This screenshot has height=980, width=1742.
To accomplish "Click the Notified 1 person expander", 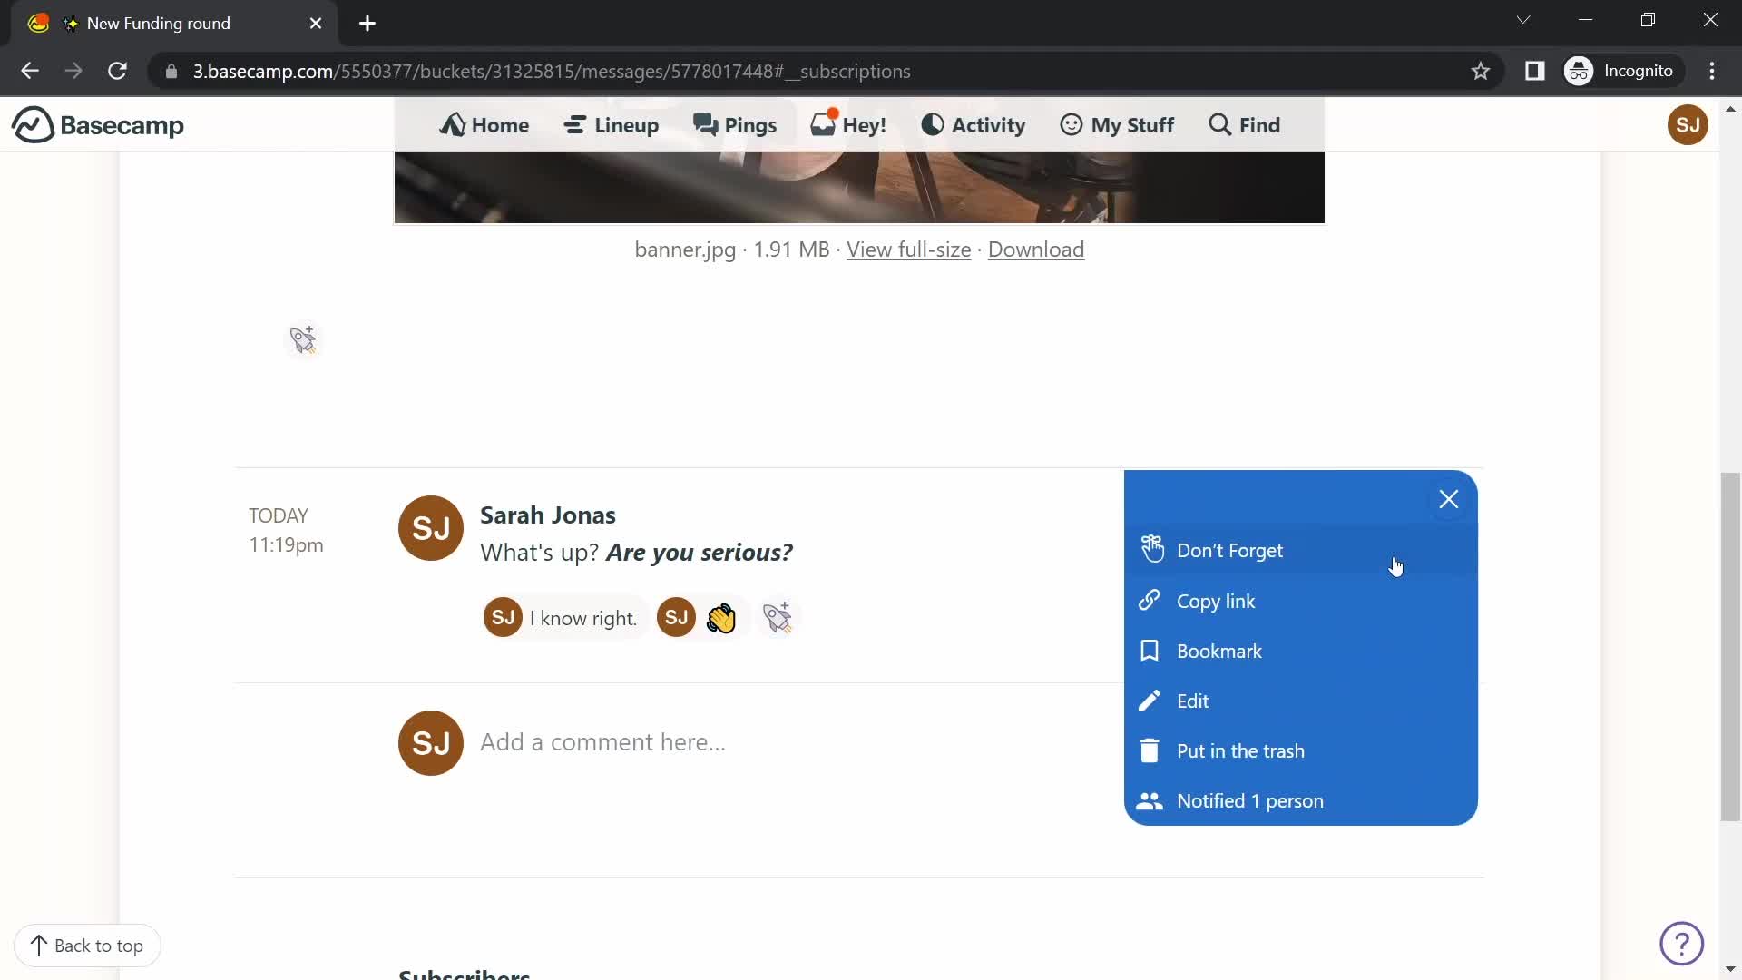I will click(x=1250, y=799).
